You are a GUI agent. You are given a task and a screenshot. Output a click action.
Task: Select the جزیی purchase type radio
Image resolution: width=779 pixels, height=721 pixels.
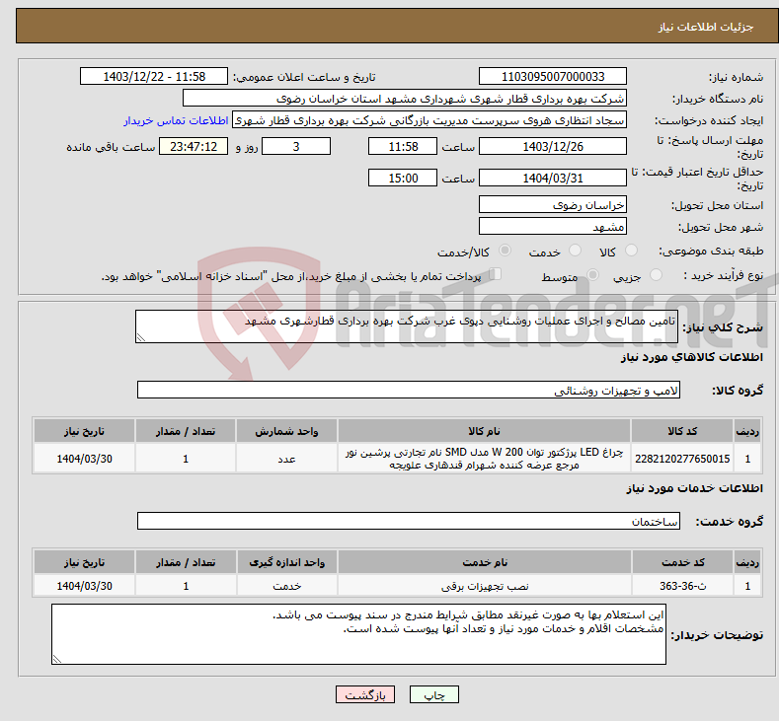pyautogui.click(x=656, y=275)
